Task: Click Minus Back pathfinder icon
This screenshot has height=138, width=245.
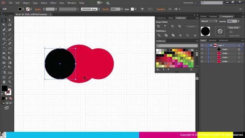Action: pos(195,35)
